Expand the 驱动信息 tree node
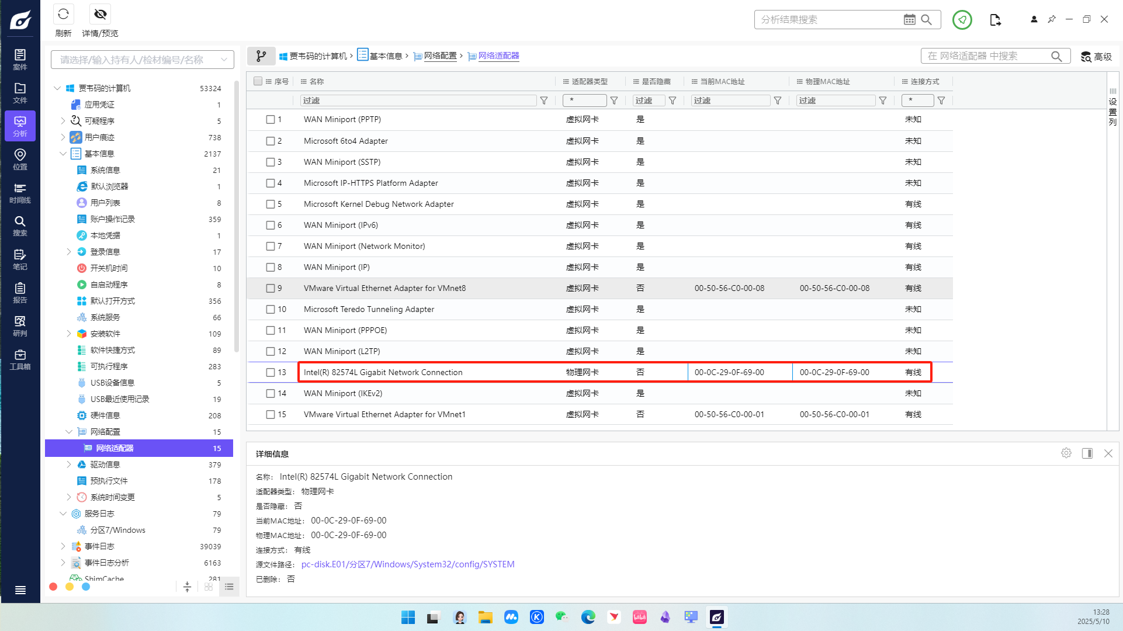The image size is (1123, 631). (68, 464)
